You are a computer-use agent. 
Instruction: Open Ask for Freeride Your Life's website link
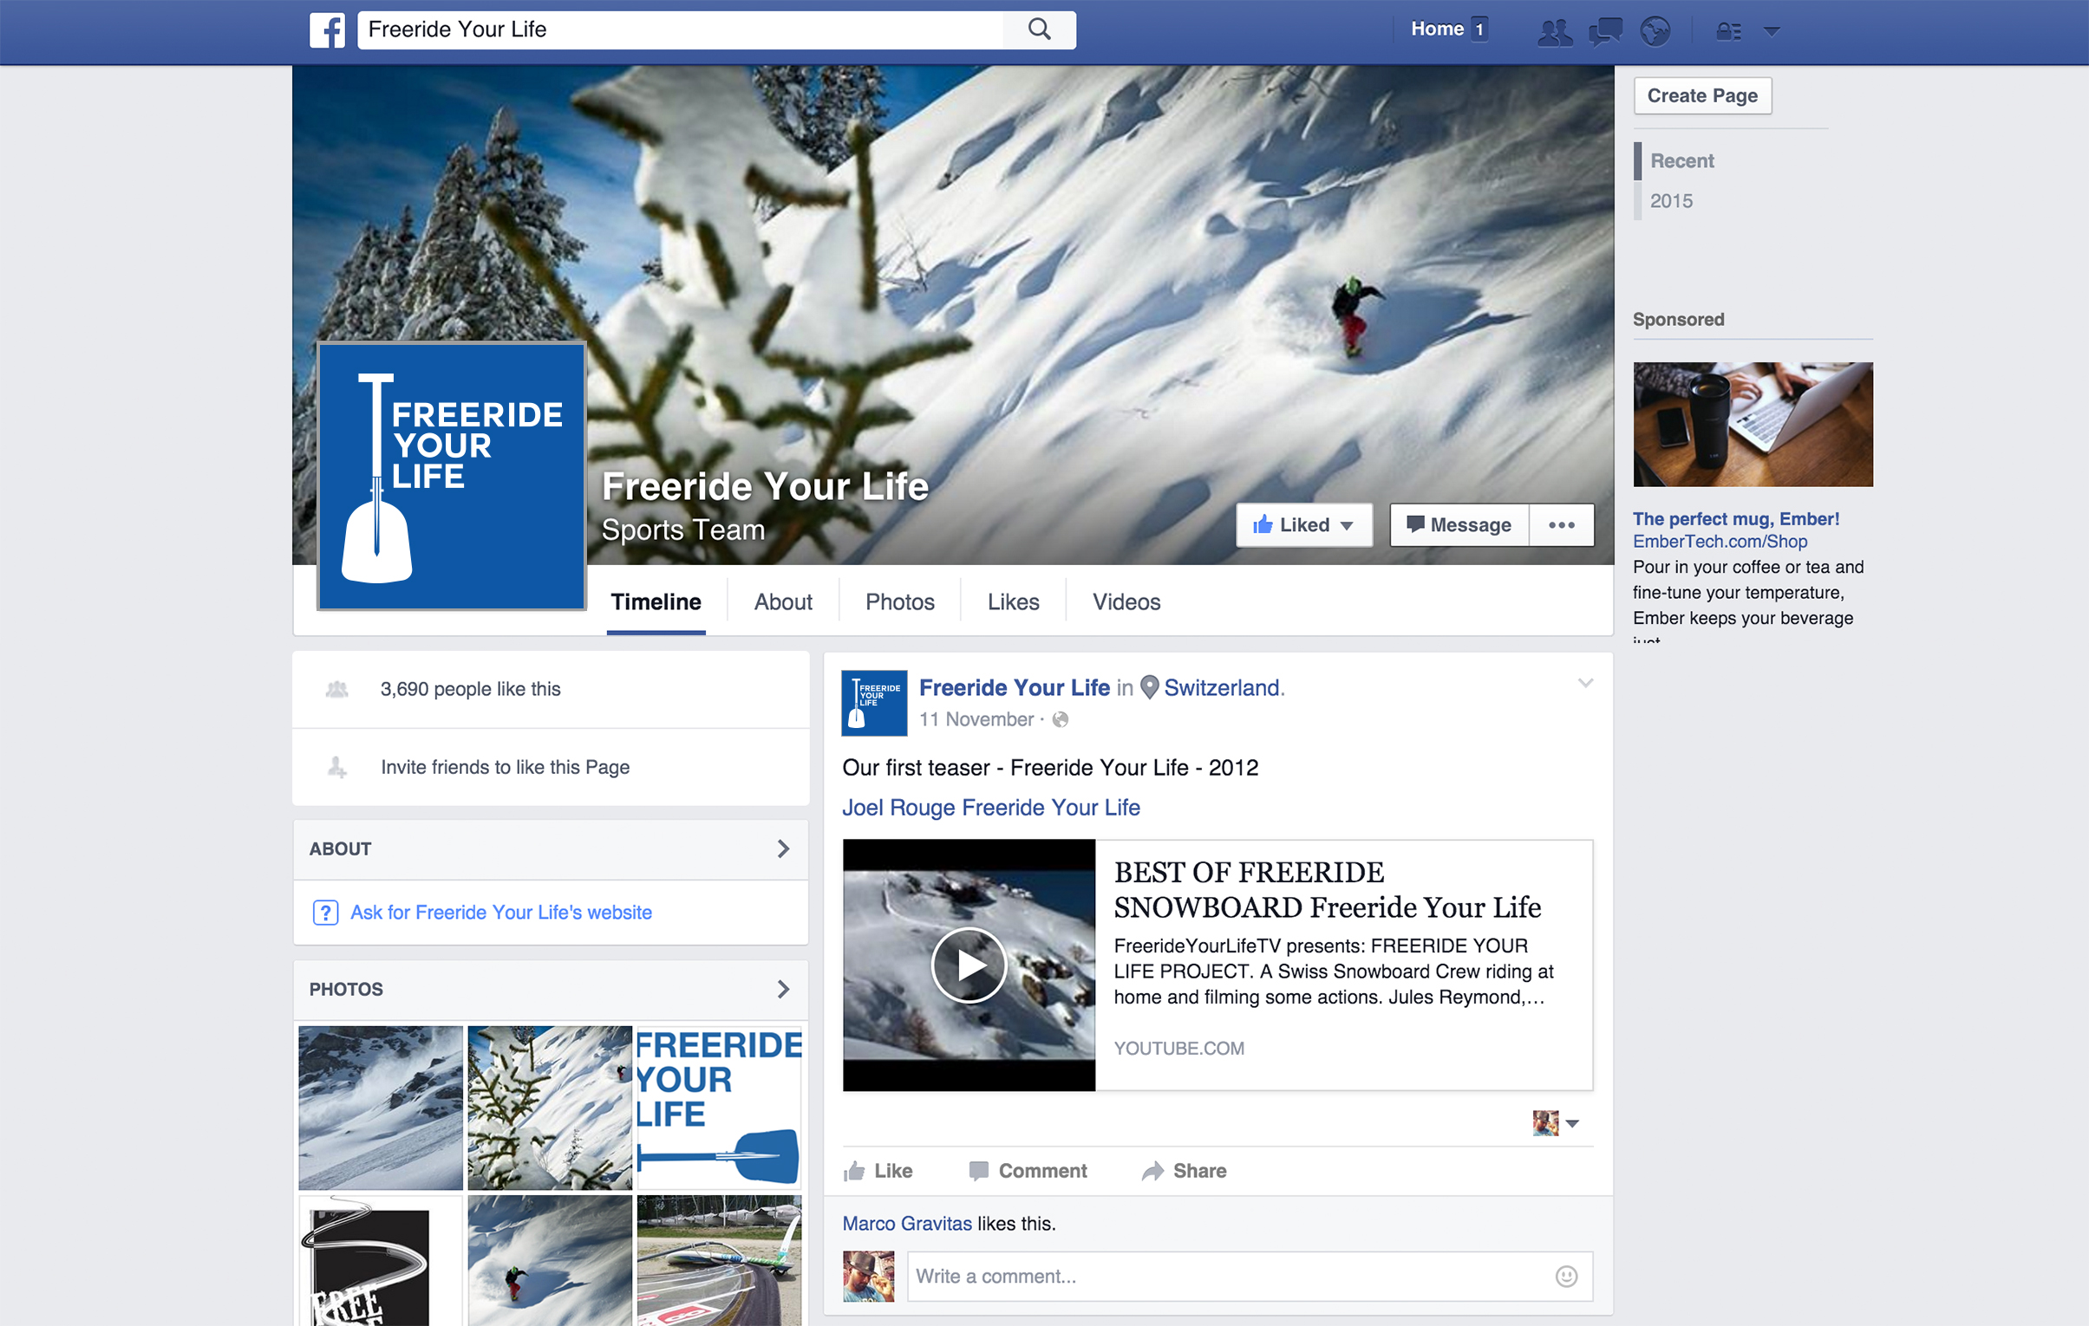point(500,913)
